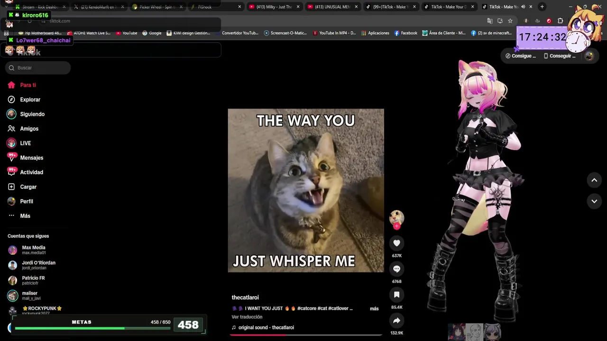
Task: Open profile avatar in top right
Action: [x=589, y=56]
